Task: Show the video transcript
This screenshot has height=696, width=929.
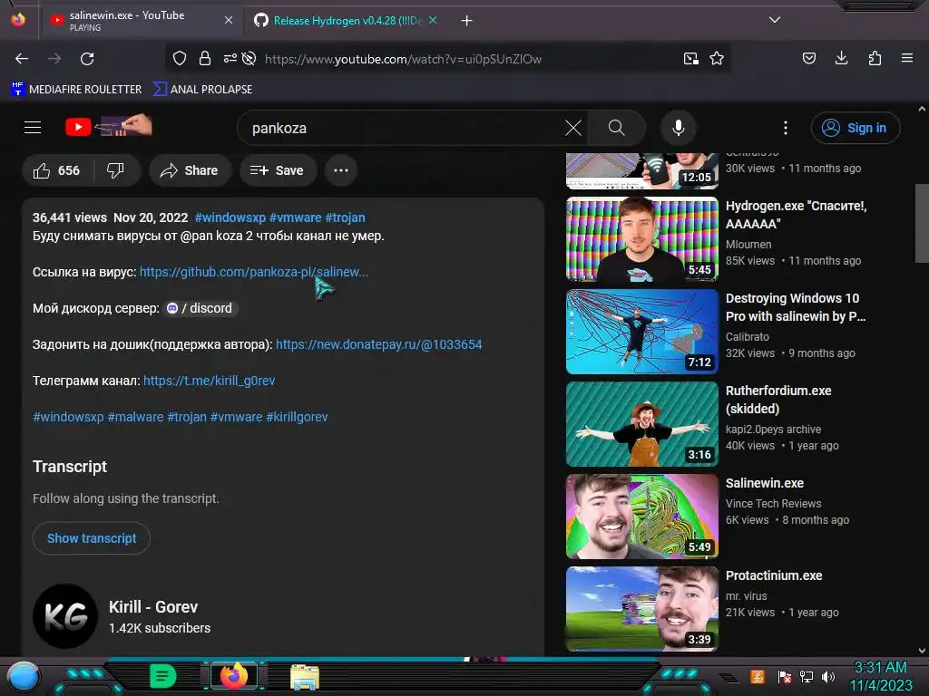Action: (92, 538)
